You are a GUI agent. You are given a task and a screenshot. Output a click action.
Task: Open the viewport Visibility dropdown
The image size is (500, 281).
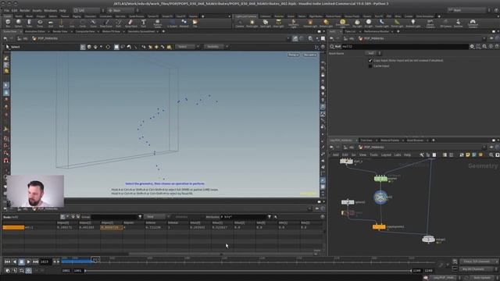(216, 47)
